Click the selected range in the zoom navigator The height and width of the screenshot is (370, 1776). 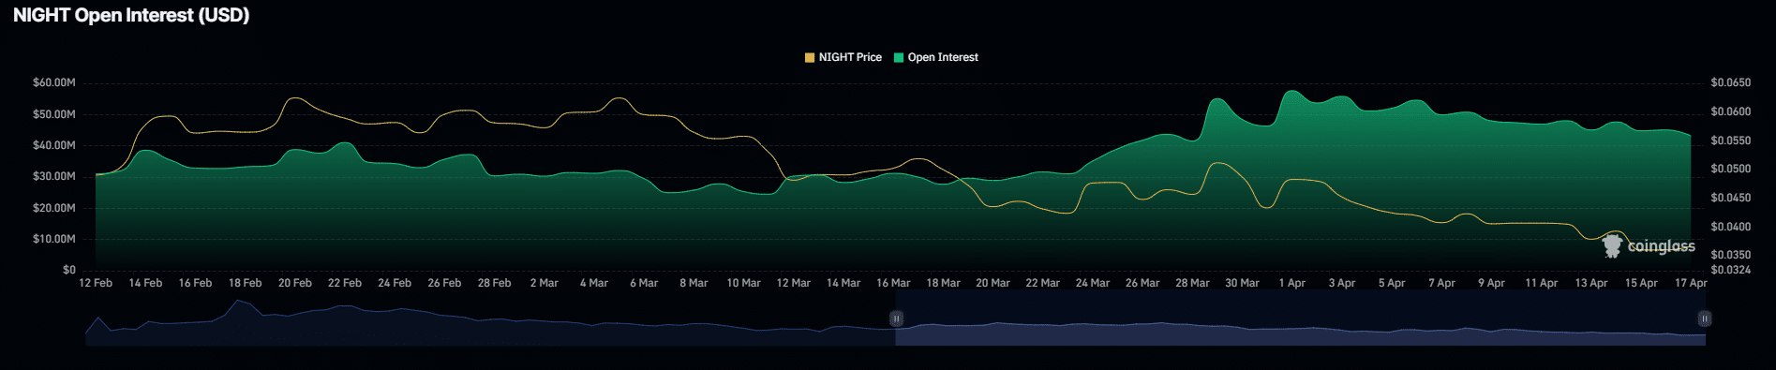[1300, 318]
